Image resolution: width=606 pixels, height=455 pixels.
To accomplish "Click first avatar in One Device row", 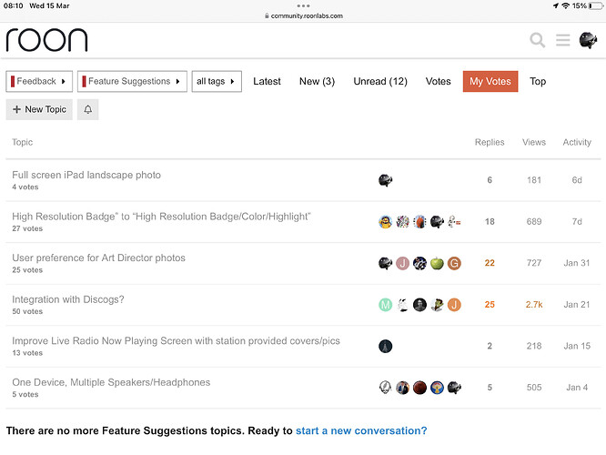I will tap(385, 388).
